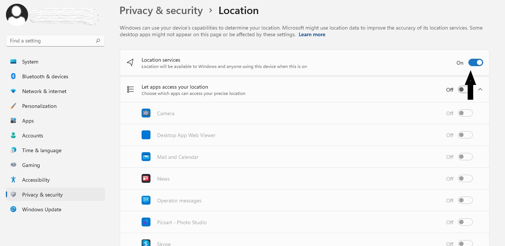The height and width of the screenshot is (246, 505).
Task: Click the Find a setting search box
Action: 52,41
